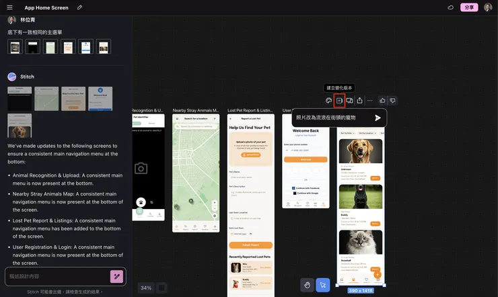
Task: Click 'Recently Reported Lost Pets' heading
Action: click(x=250, y=257)
